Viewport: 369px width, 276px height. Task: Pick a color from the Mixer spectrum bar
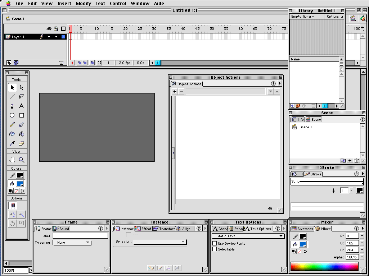tap(324, 266)
